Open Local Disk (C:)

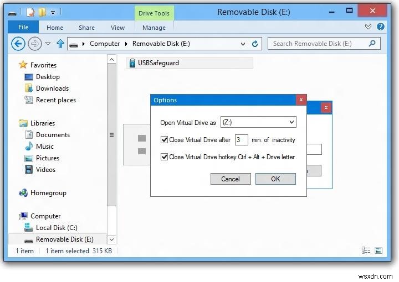click(x=57, y=228)
